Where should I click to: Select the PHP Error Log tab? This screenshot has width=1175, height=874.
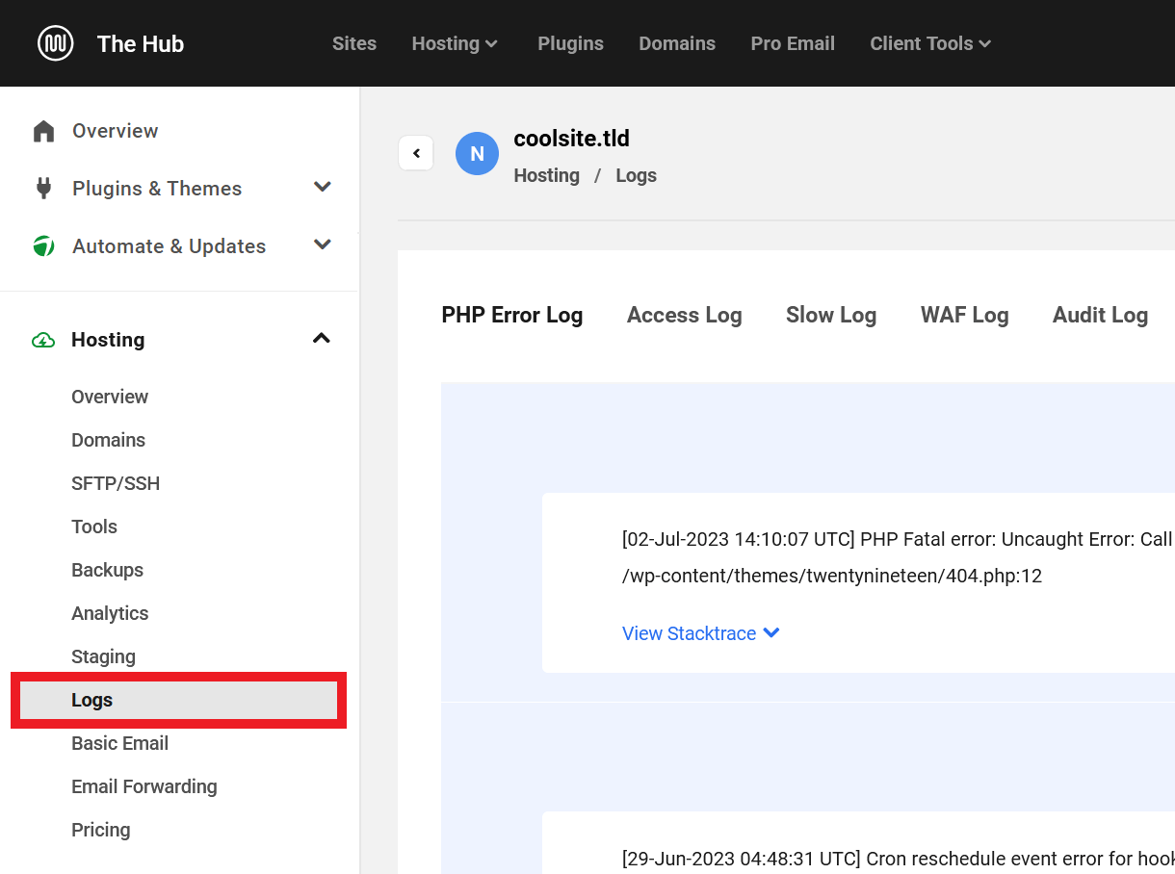[x=512, y=315]
